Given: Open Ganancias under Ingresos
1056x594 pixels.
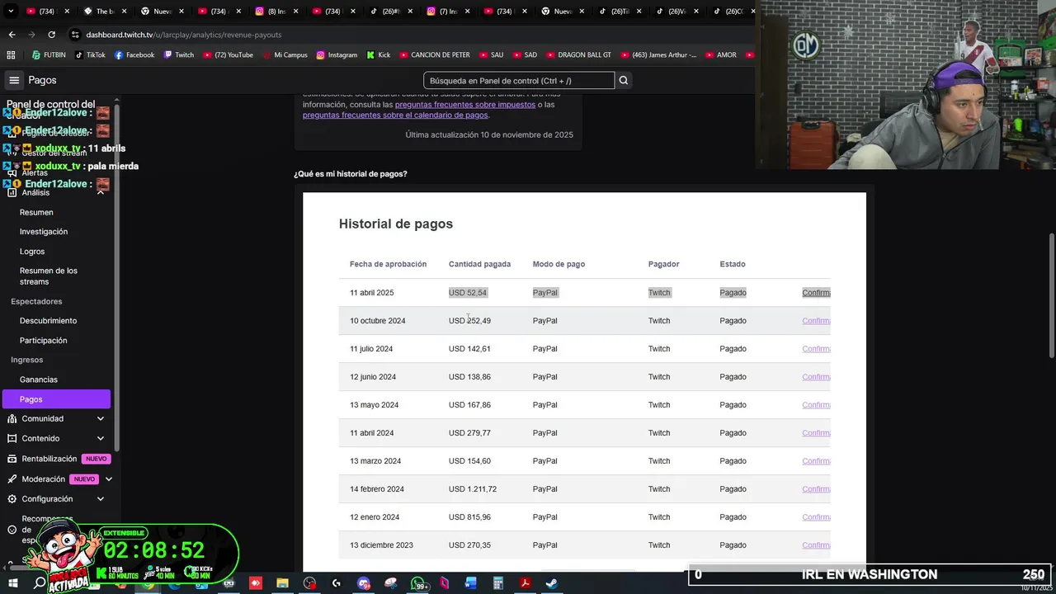Looking at the screenshot, I should tap(39, 379).
